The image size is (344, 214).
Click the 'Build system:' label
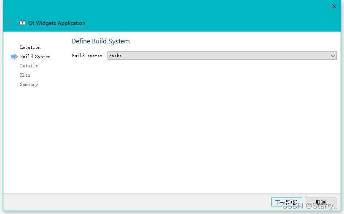pyautogui.click(x=88, y=56)
